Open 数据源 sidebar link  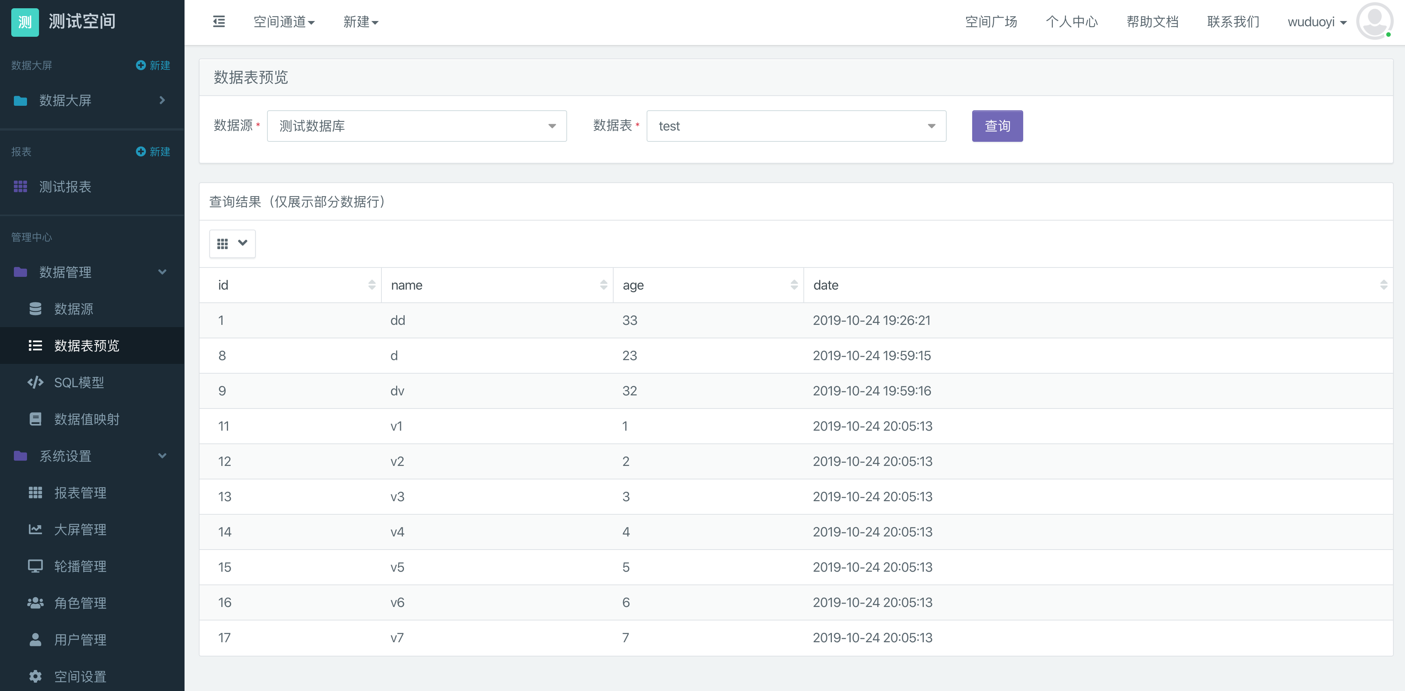pos(74,309)
